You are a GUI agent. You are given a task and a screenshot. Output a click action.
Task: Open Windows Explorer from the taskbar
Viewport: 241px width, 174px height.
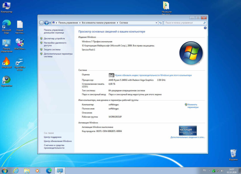tap(27, 171)
